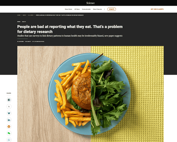Go to the Home breadcrumb

point(19,15)
